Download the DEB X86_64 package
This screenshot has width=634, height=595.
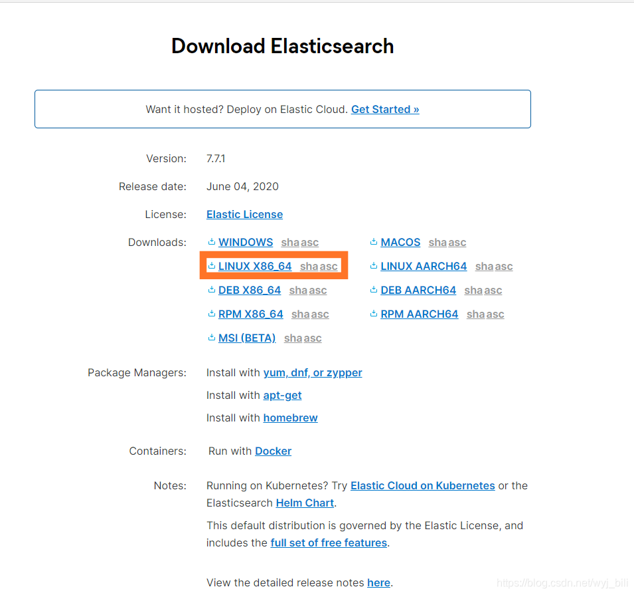click(x=250, y=290)
